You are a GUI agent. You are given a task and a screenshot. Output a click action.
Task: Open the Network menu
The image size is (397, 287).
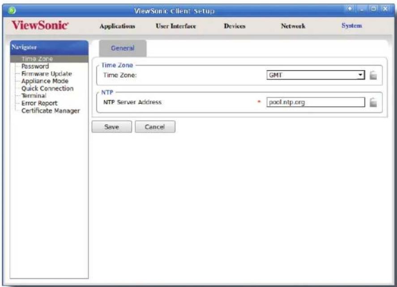point(293,26)
